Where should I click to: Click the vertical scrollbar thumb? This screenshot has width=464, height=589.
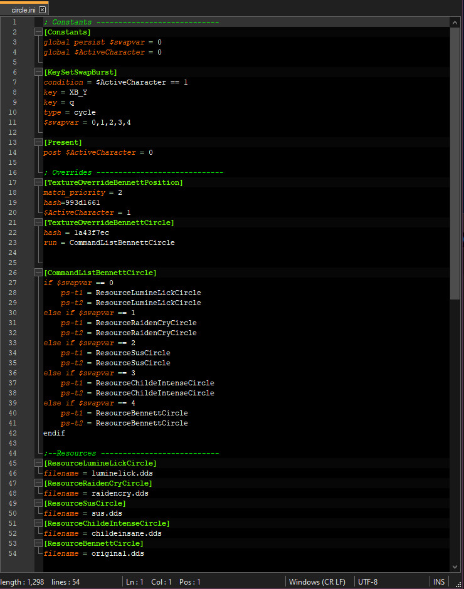pos(455,163)
